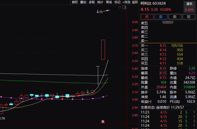Click the 3.50 price axis label
197x129 pixels.
pyautogui.click(x=135, y=61)
